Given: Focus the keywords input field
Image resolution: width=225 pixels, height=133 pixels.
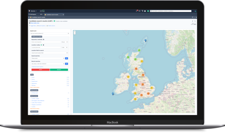Looking at the screenshot, I should pos(46,42).
